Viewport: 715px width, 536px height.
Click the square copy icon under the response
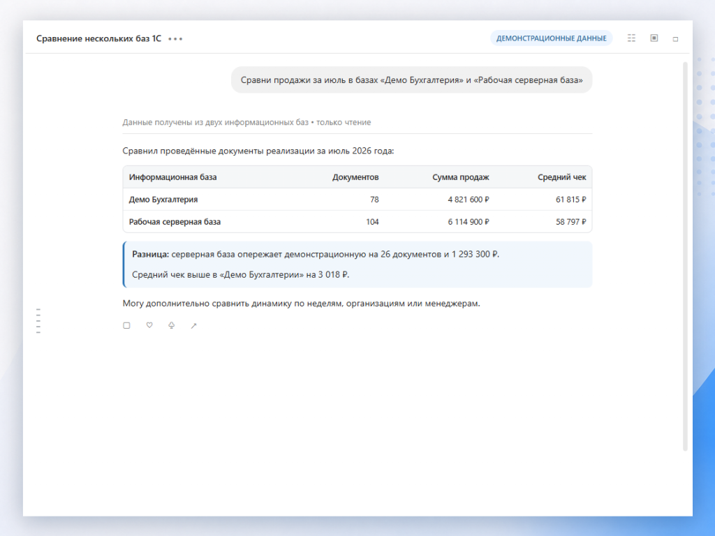pyautogui.click(x=126, y=325)
